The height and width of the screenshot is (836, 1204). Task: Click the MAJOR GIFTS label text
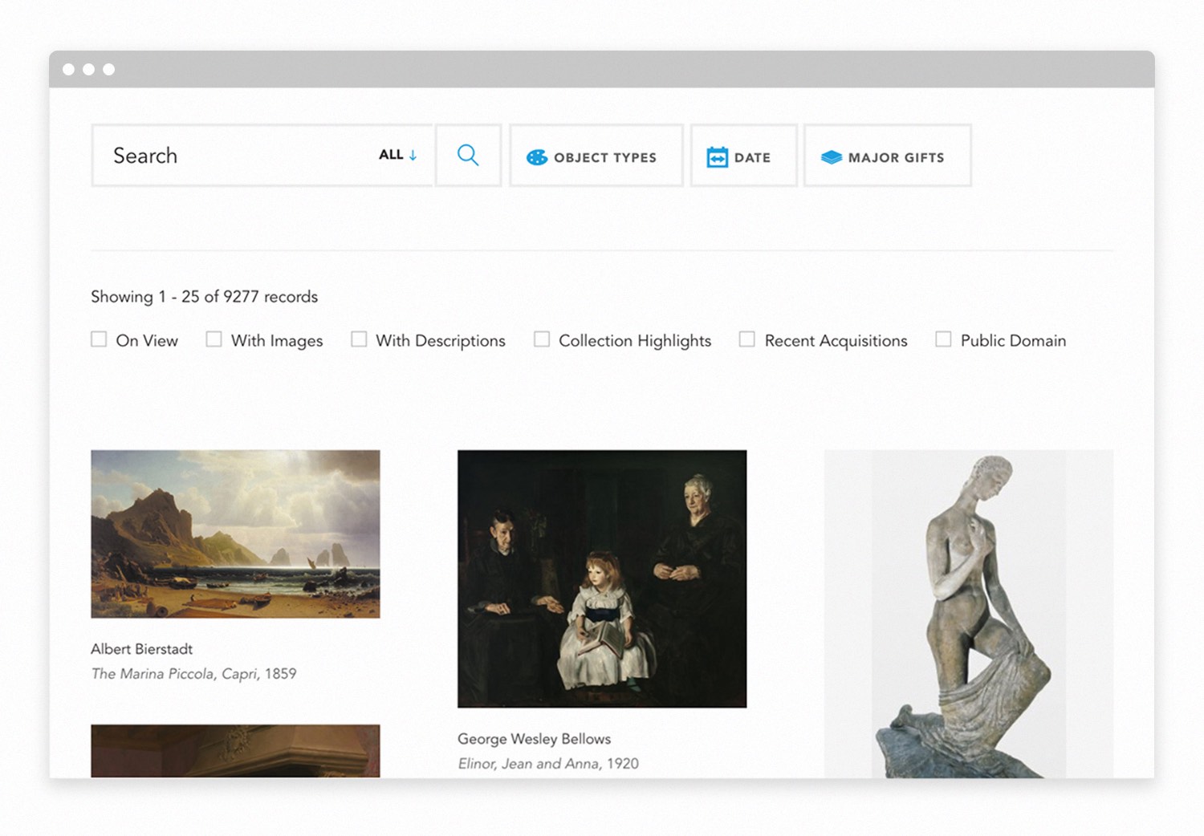896,158
